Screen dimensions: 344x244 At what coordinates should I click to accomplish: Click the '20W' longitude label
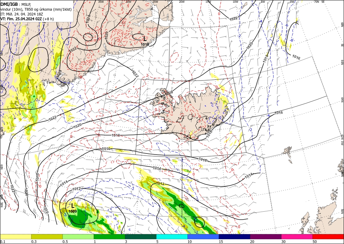[x=182, y=2]
